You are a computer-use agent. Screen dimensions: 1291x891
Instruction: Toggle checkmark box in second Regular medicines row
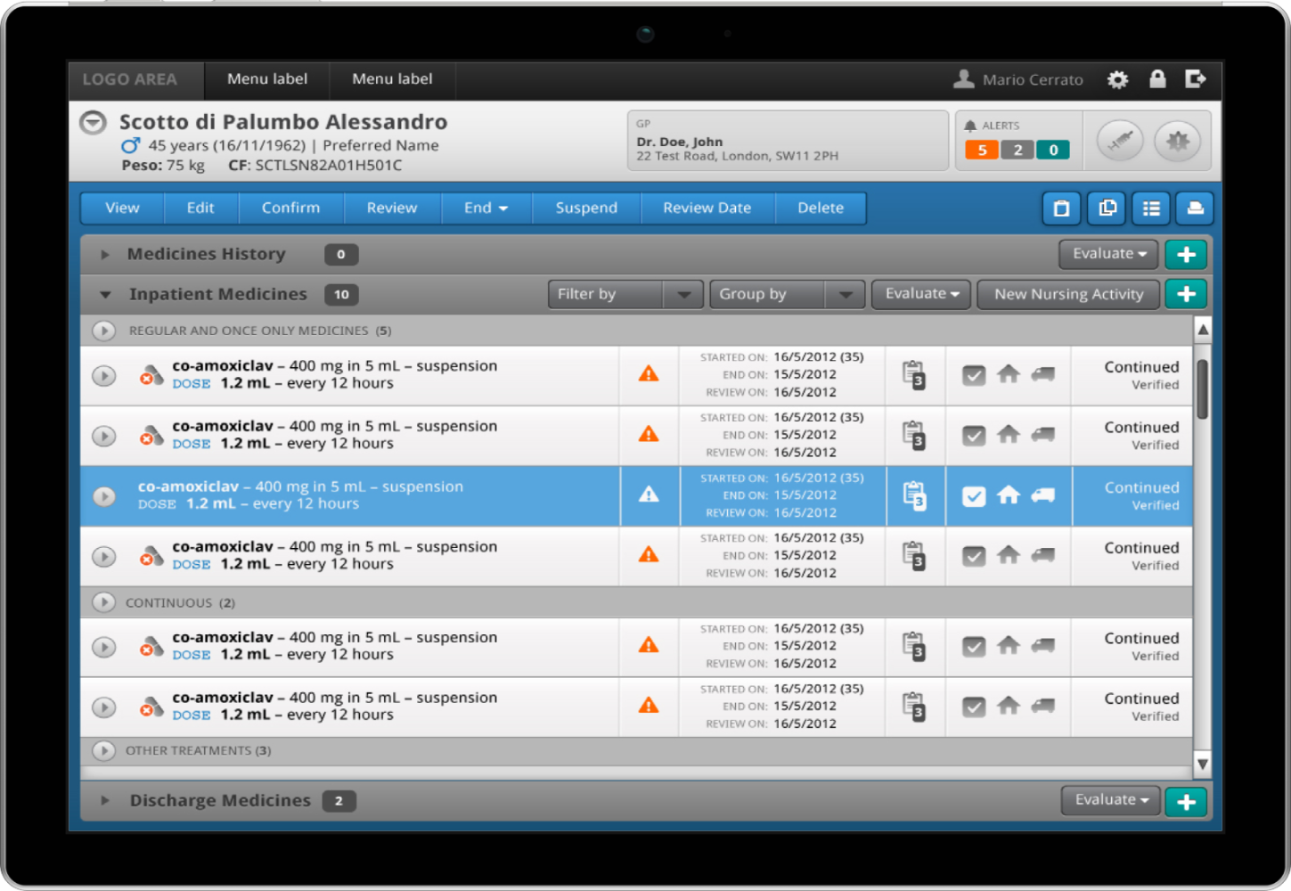click(x=974, y=436)
